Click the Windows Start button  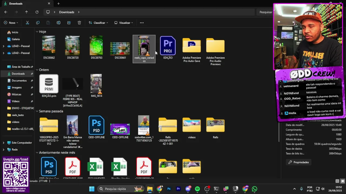pyautogui.click(x=92, y=189)
